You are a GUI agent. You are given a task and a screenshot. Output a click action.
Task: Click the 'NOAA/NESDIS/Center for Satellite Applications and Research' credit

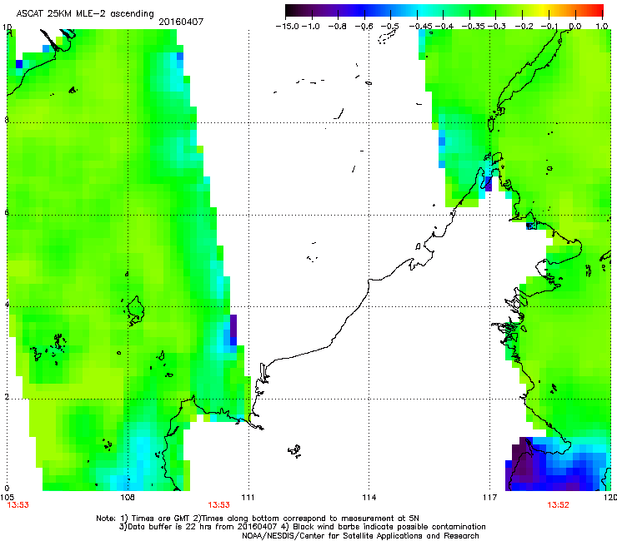[x=360, y=536]
